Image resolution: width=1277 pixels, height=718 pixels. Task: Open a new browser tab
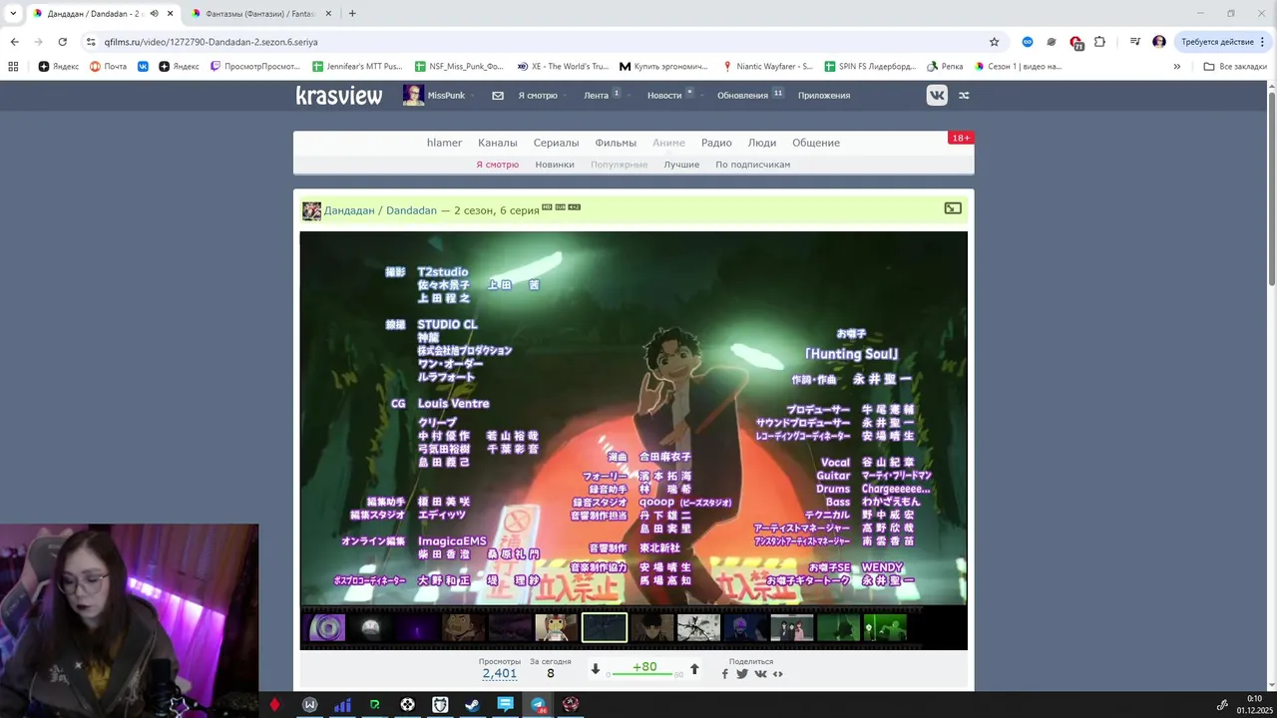[x=352, y=14]
